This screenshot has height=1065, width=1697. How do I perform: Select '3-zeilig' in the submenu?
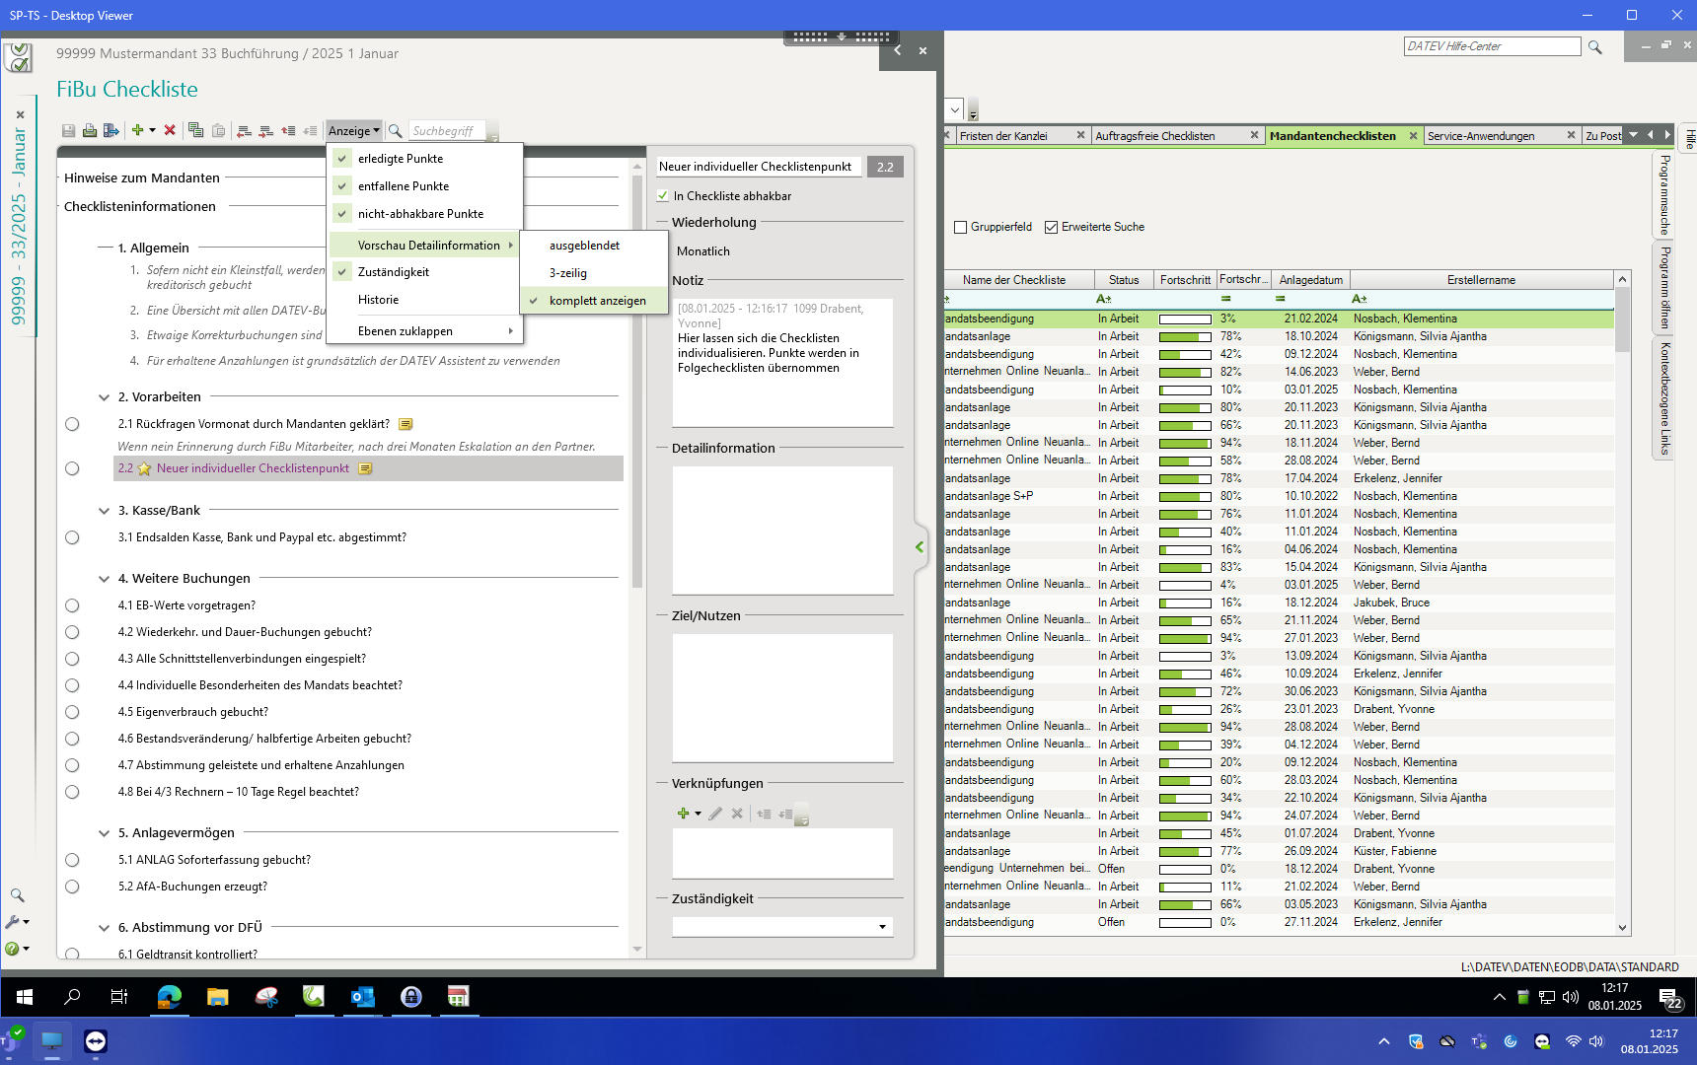568,273
